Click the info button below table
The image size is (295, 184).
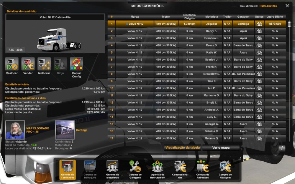[281, 148]
